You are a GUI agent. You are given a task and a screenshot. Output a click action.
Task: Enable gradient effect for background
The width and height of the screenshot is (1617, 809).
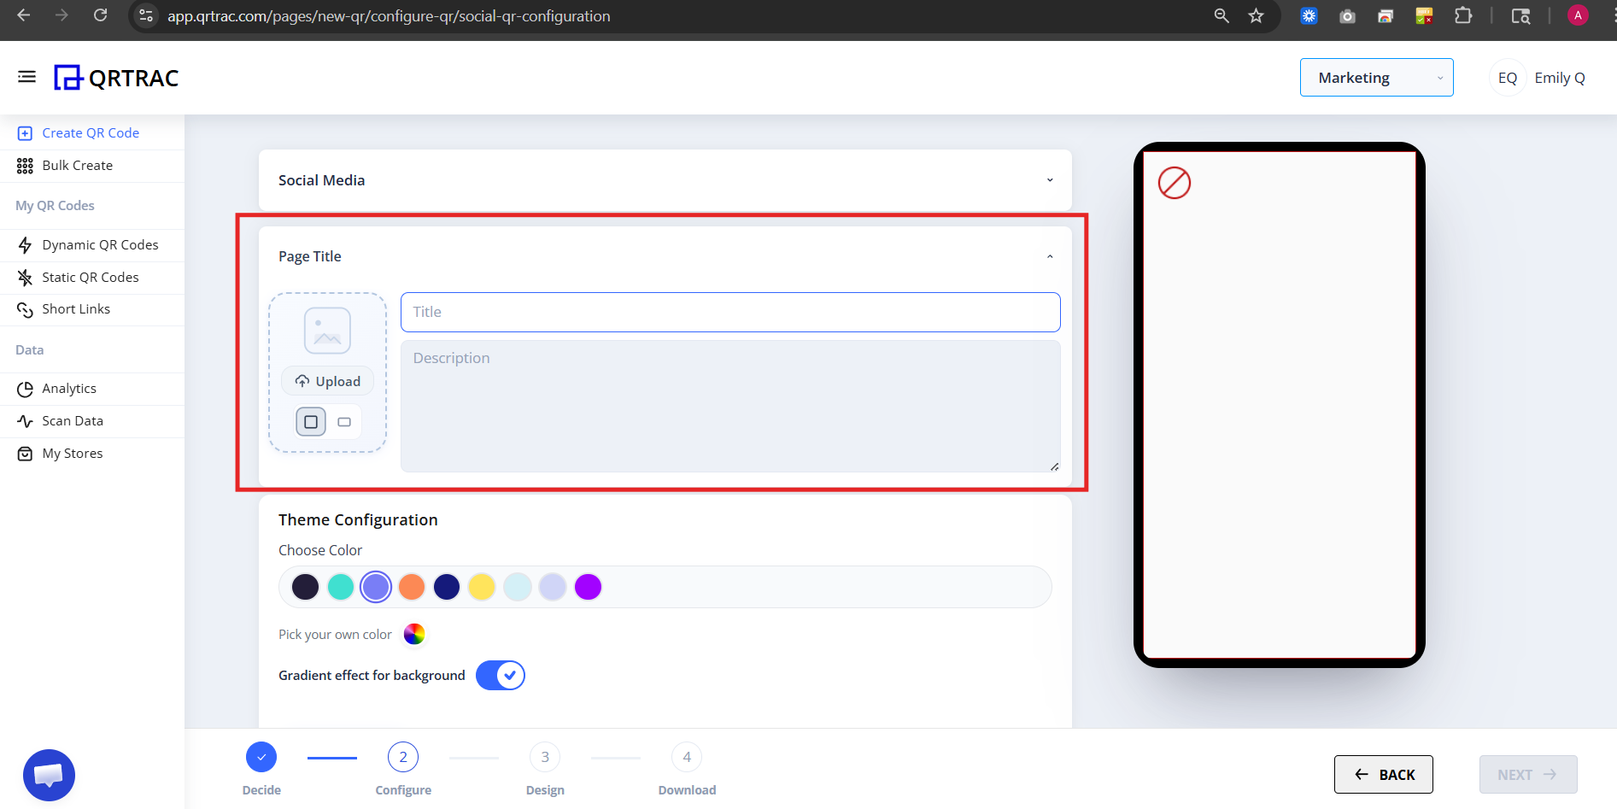[x=501, y=675]
